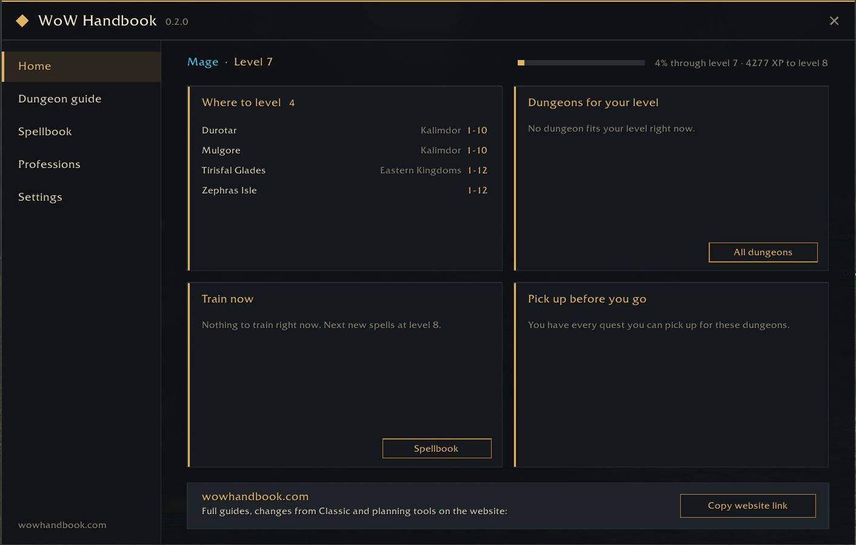Screen dimensions: 856x545
Task: Click the 4277 XP to level 8 text
Action: 786,63
